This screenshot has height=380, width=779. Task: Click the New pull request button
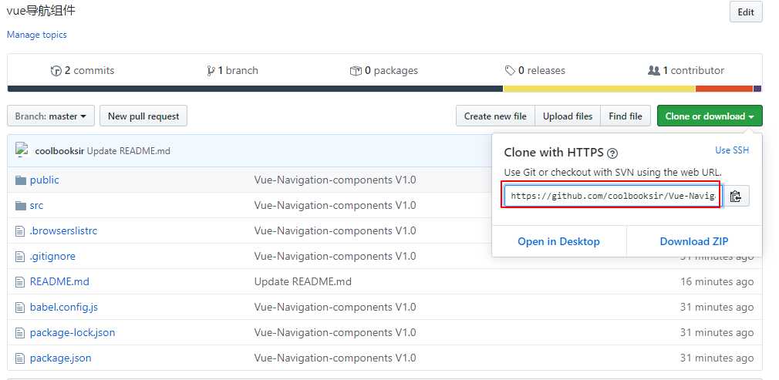coord(143,116)
